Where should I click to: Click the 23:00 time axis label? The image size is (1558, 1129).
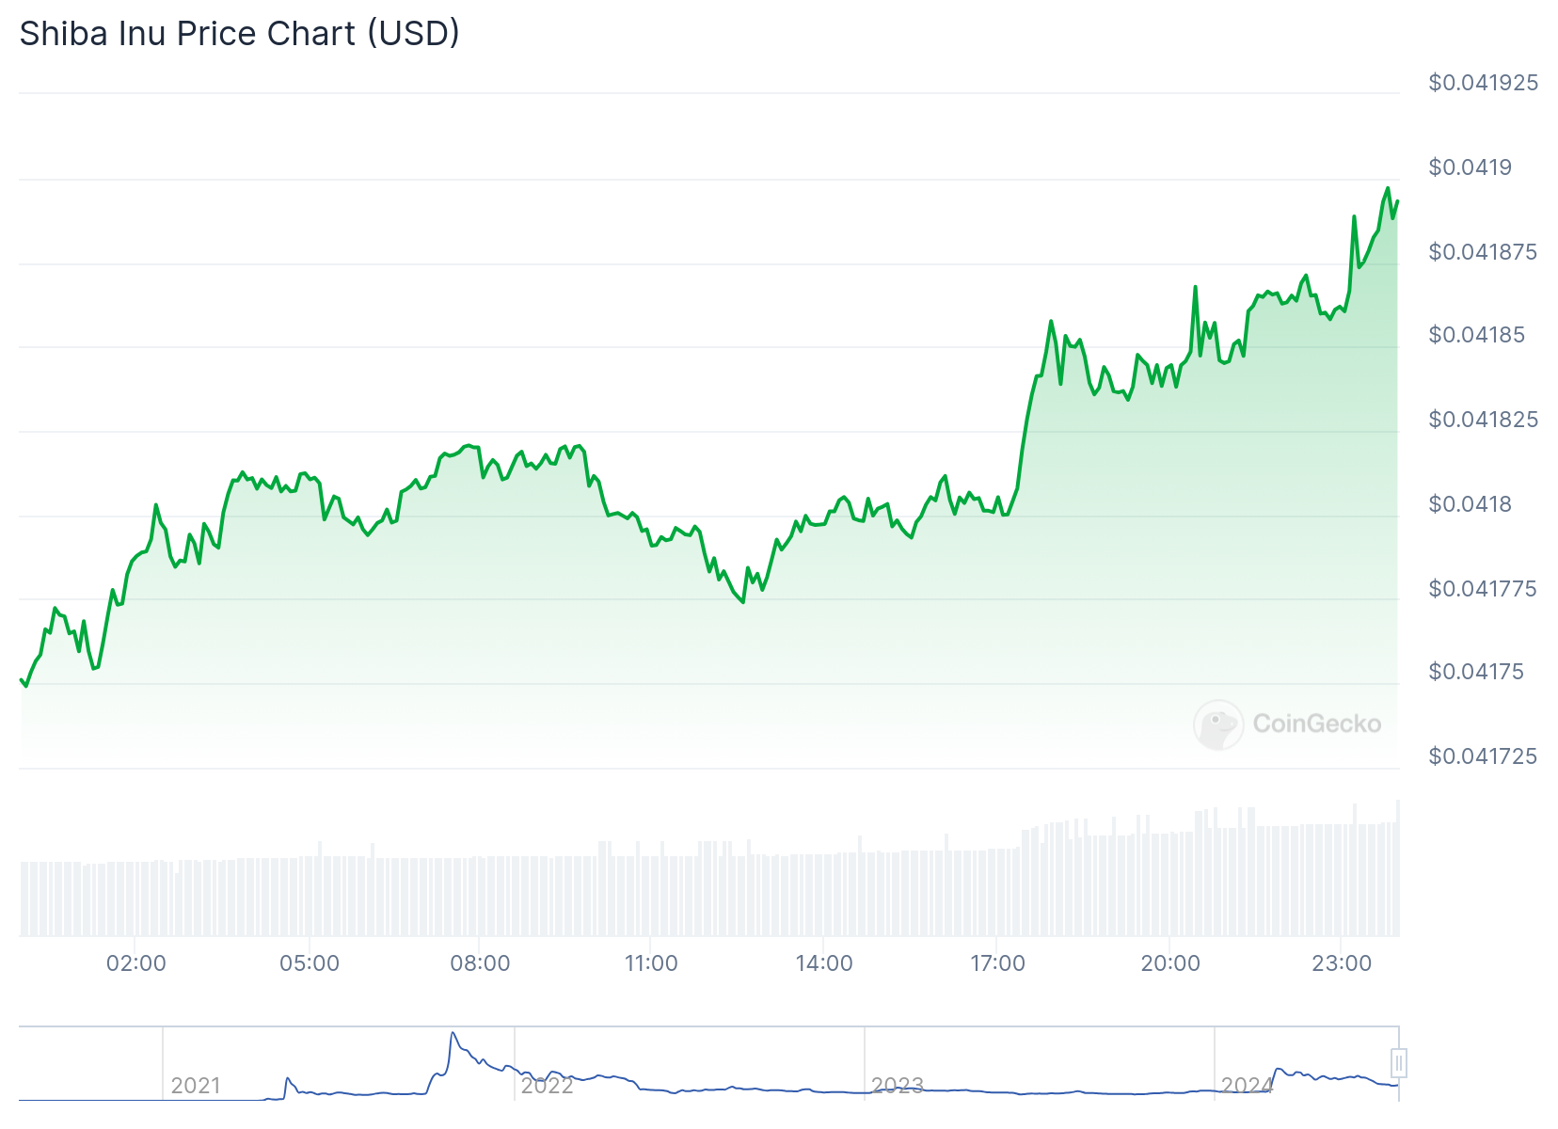(1342, 963)
